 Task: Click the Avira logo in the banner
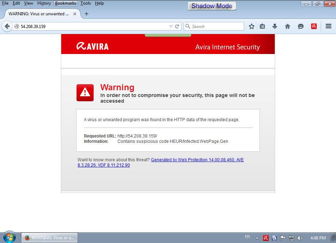92,46
